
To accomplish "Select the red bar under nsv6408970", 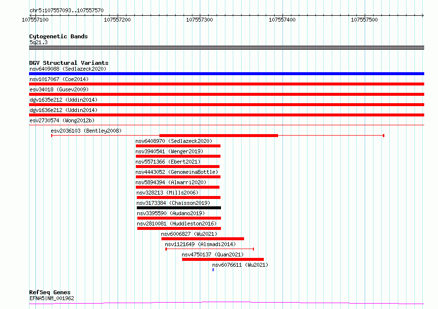I will 178,146.
